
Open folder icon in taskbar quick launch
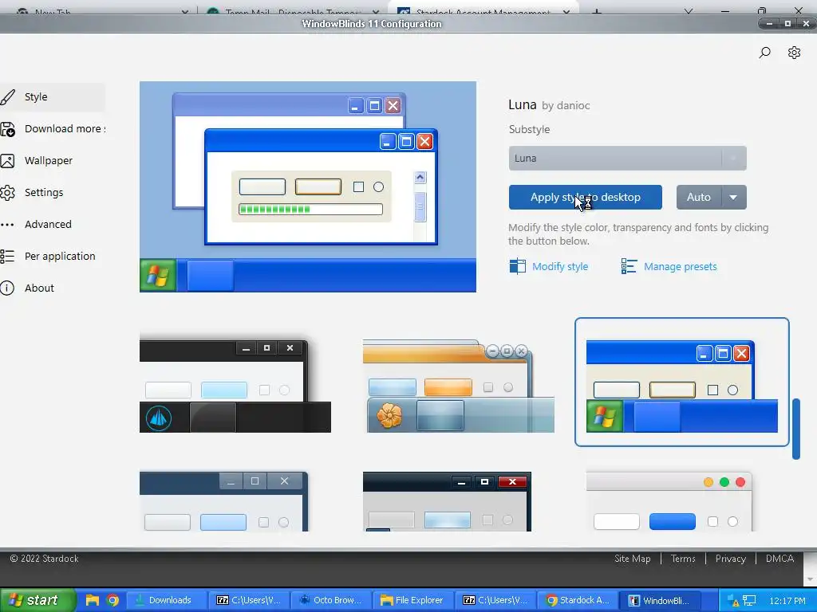93,600
